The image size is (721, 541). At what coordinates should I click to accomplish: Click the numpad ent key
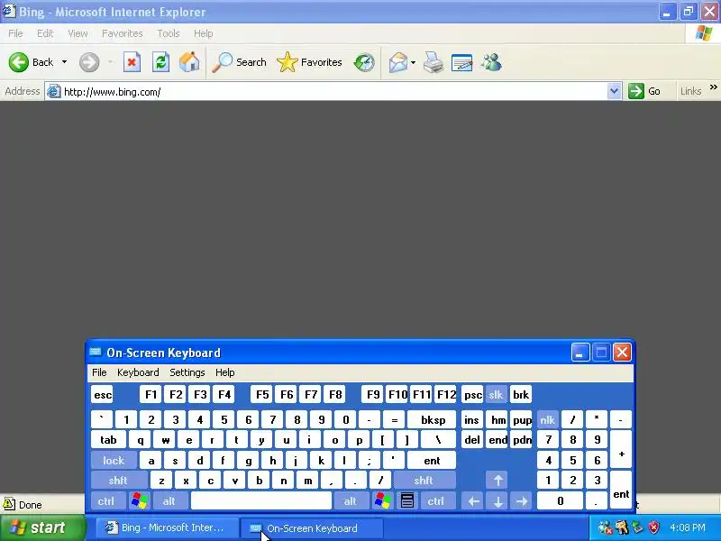621,491
